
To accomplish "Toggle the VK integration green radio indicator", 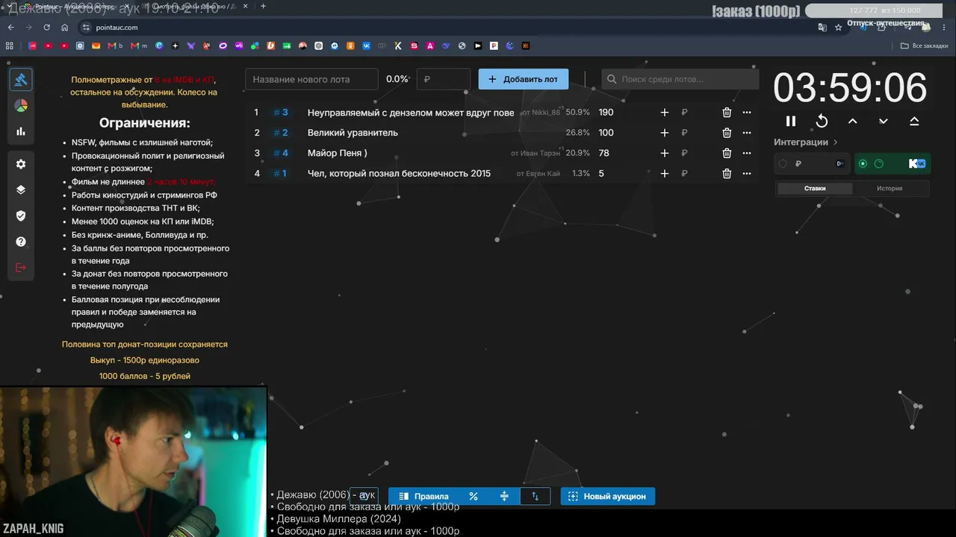I will pos(863,163).
